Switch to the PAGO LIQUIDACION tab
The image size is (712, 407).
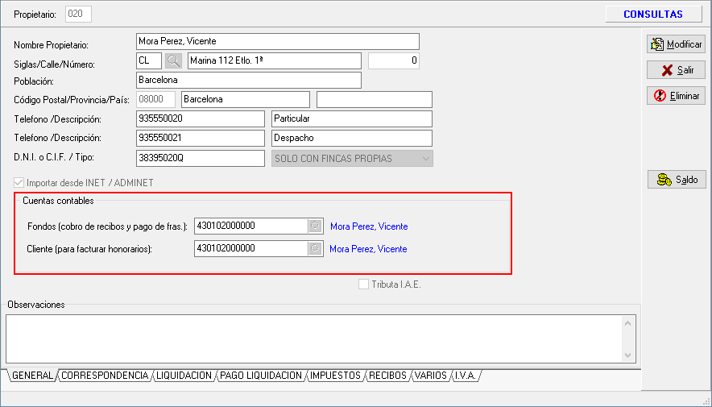pos(261,376)
